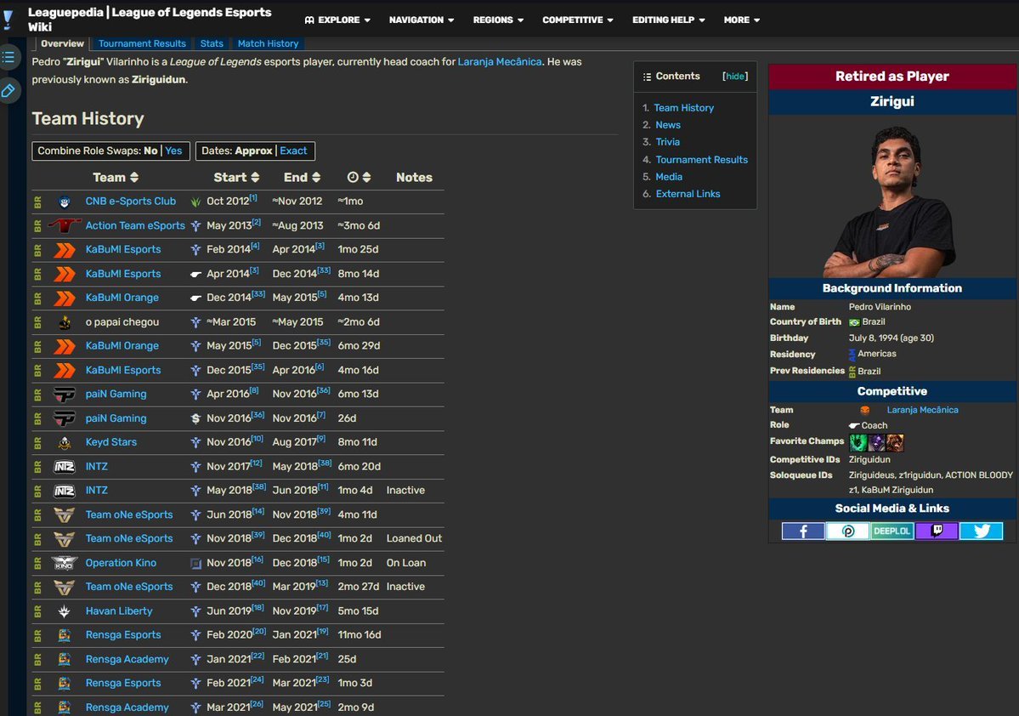This screenshot has height=716, width=1019.
Task: Open External Links in Contents
Action: pos(688,194)
